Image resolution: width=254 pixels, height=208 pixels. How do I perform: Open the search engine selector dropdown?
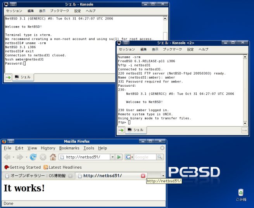[132, 157]
